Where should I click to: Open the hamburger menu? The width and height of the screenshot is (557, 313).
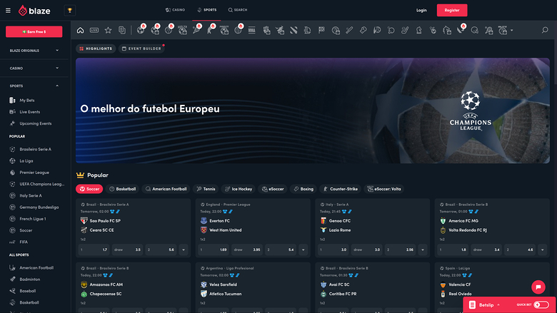(x=8, y=10)
